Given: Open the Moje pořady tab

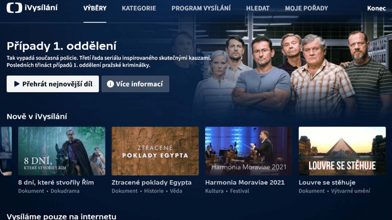Looking at the screenshot, I should (306, 8).
